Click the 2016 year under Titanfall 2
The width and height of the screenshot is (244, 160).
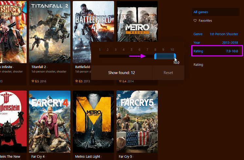pos(43,81)
